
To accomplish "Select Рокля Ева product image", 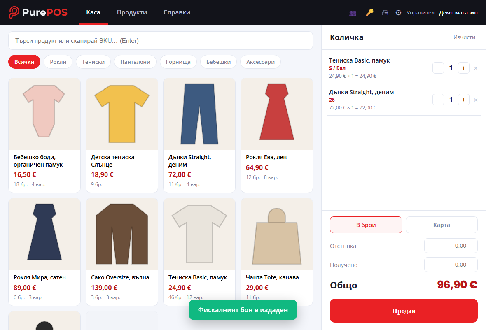I will click(x=277, y=114).
